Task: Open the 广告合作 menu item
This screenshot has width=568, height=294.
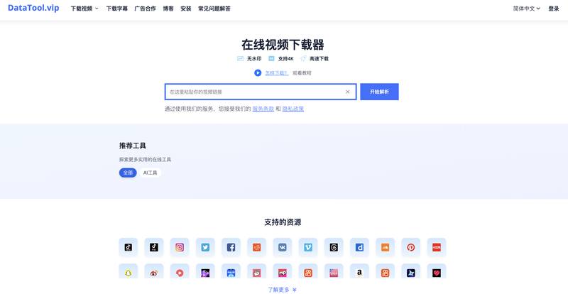Action: pyautogui.click(x=146, y=9)
